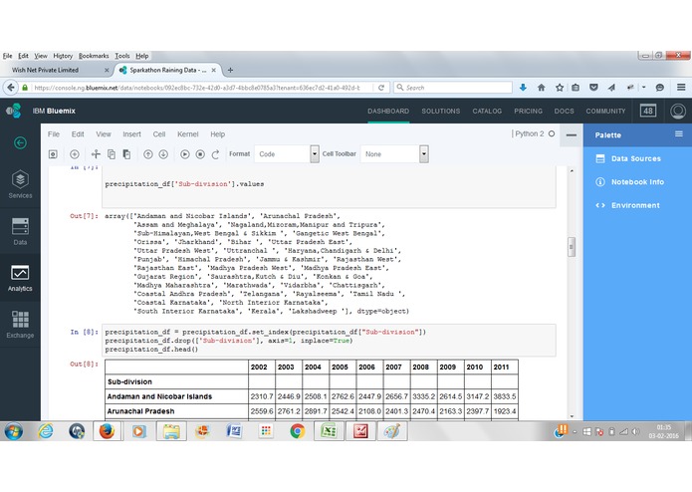This screenshot has height=492, width=692.
Task: Select the Sparkathon Raining Data tab
Action: pos(167,70)
